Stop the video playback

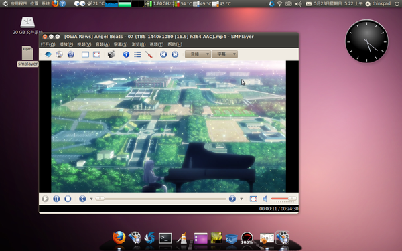coord(68,199)
